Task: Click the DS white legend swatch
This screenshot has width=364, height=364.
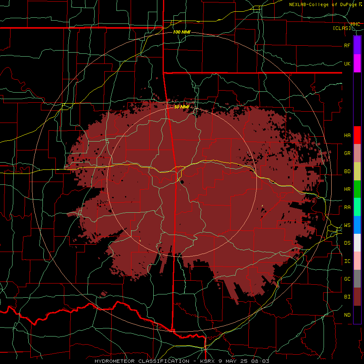Action: click(357, 243)
